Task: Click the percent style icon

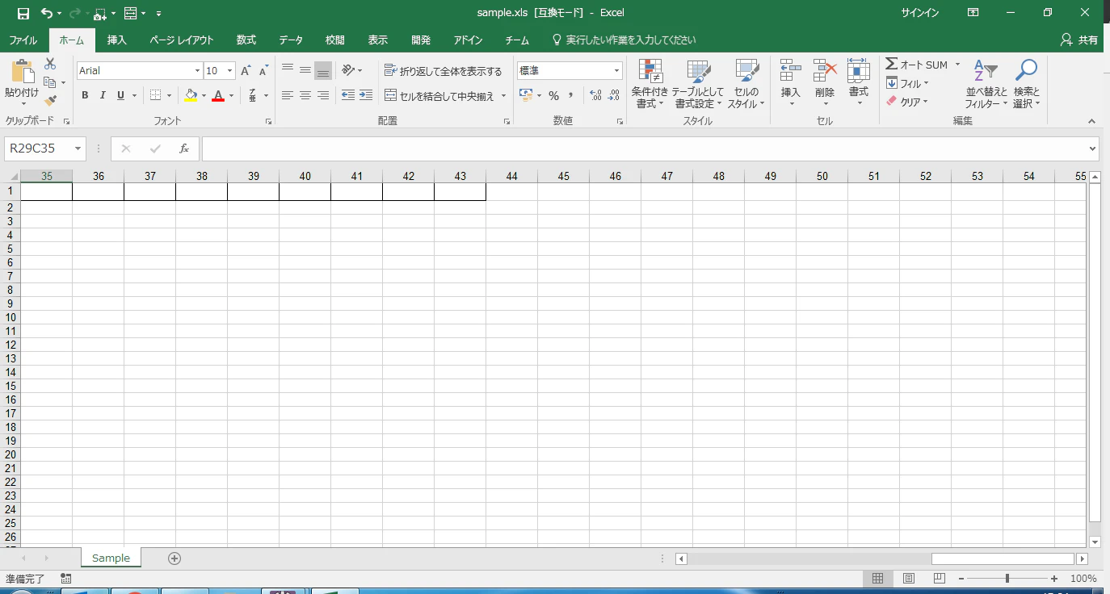Action: tap(553, 95)
